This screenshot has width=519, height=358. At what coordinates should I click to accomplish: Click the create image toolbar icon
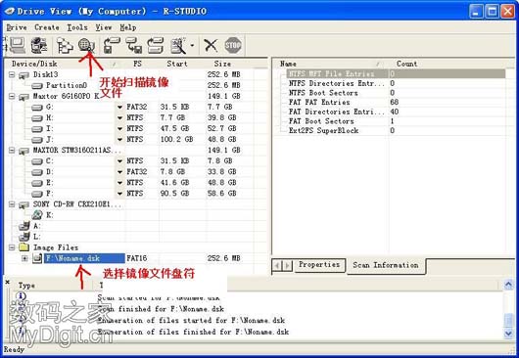(x=112, y=45)
